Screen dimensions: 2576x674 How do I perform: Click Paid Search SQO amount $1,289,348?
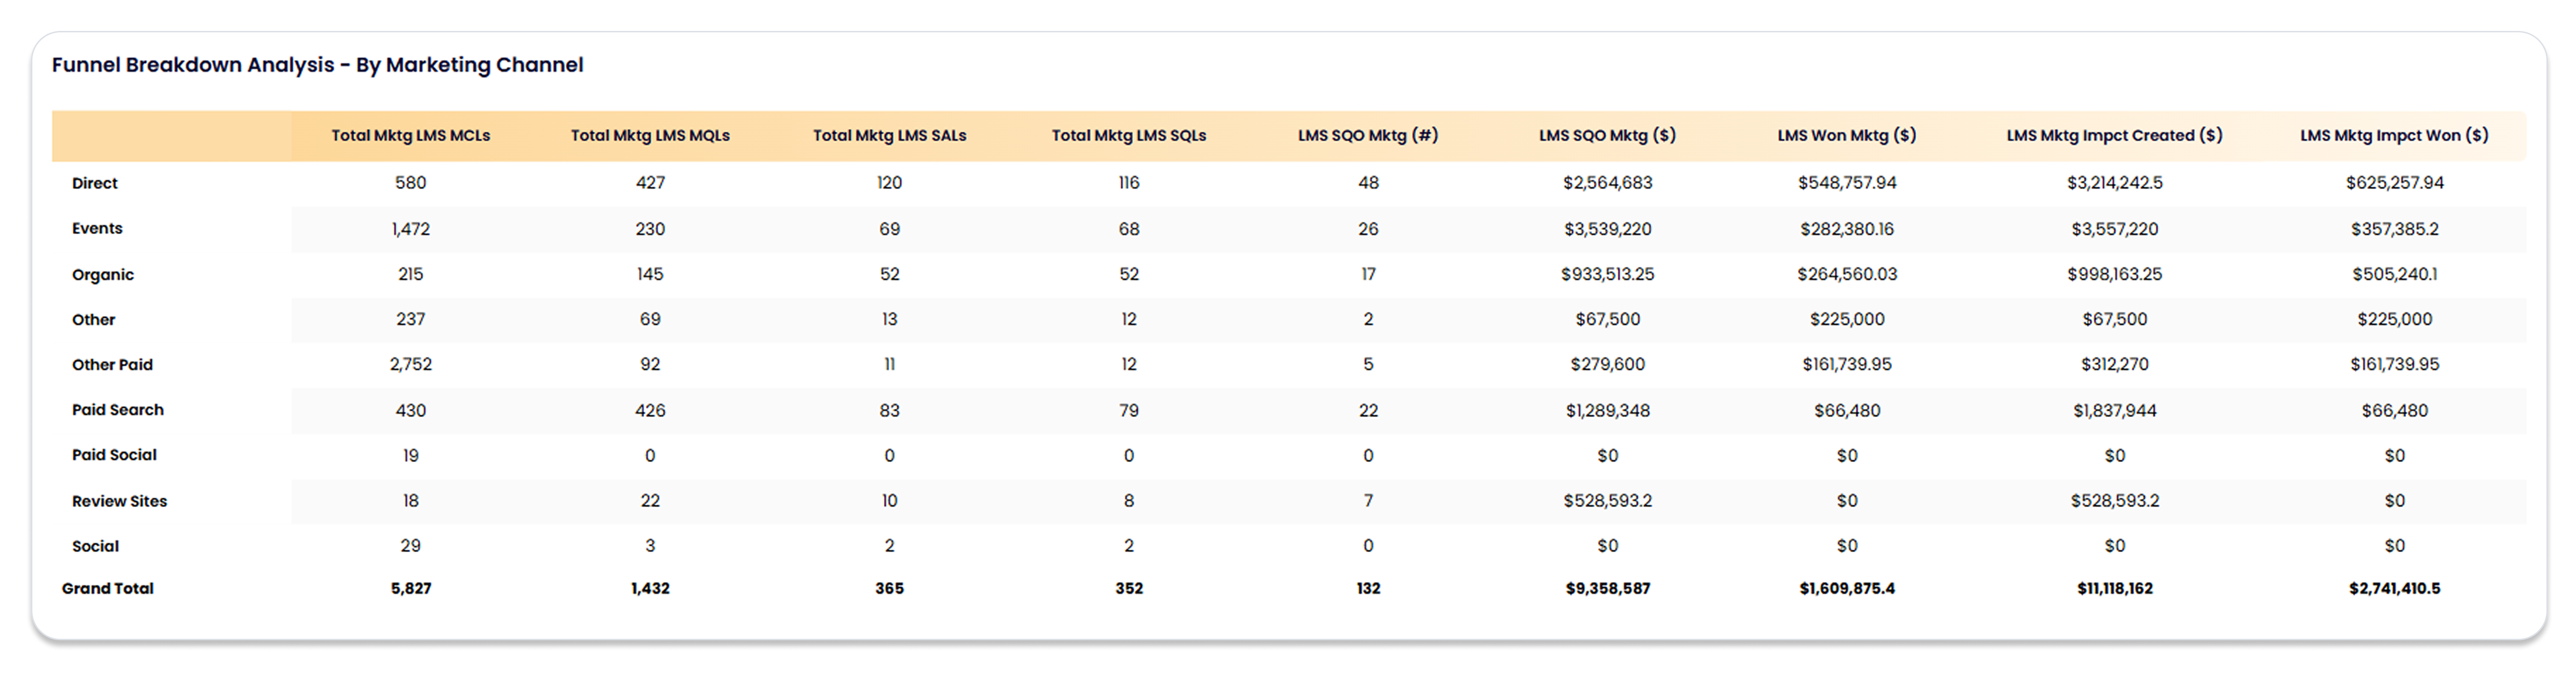1607,410
